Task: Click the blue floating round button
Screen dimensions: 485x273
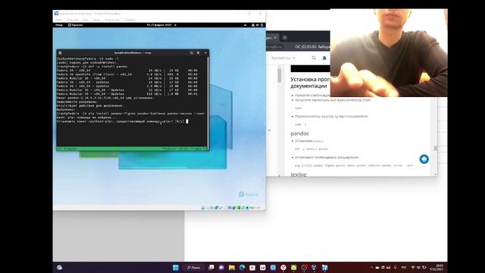Action: point(424,159)
